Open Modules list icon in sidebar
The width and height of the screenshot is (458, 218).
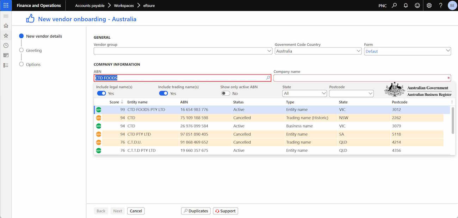click(x=6, y=65)
